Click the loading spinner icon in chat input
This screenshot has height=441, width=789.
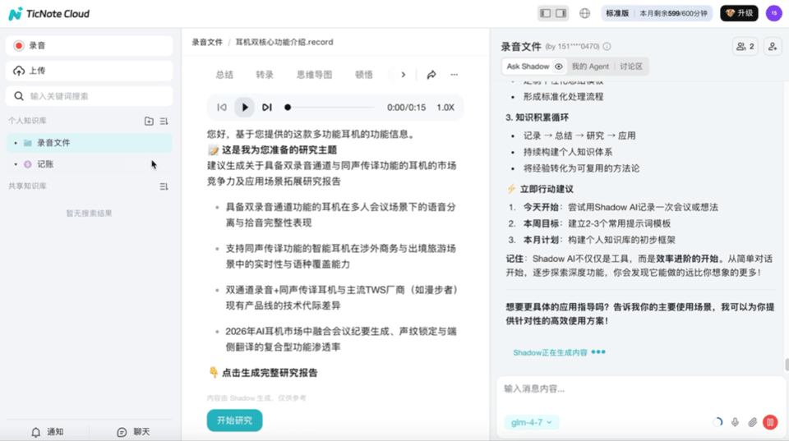pos(718,422)
